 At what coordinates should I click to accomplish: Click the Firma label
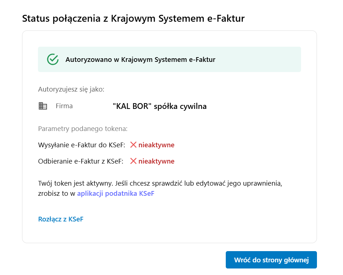[64, 106]
